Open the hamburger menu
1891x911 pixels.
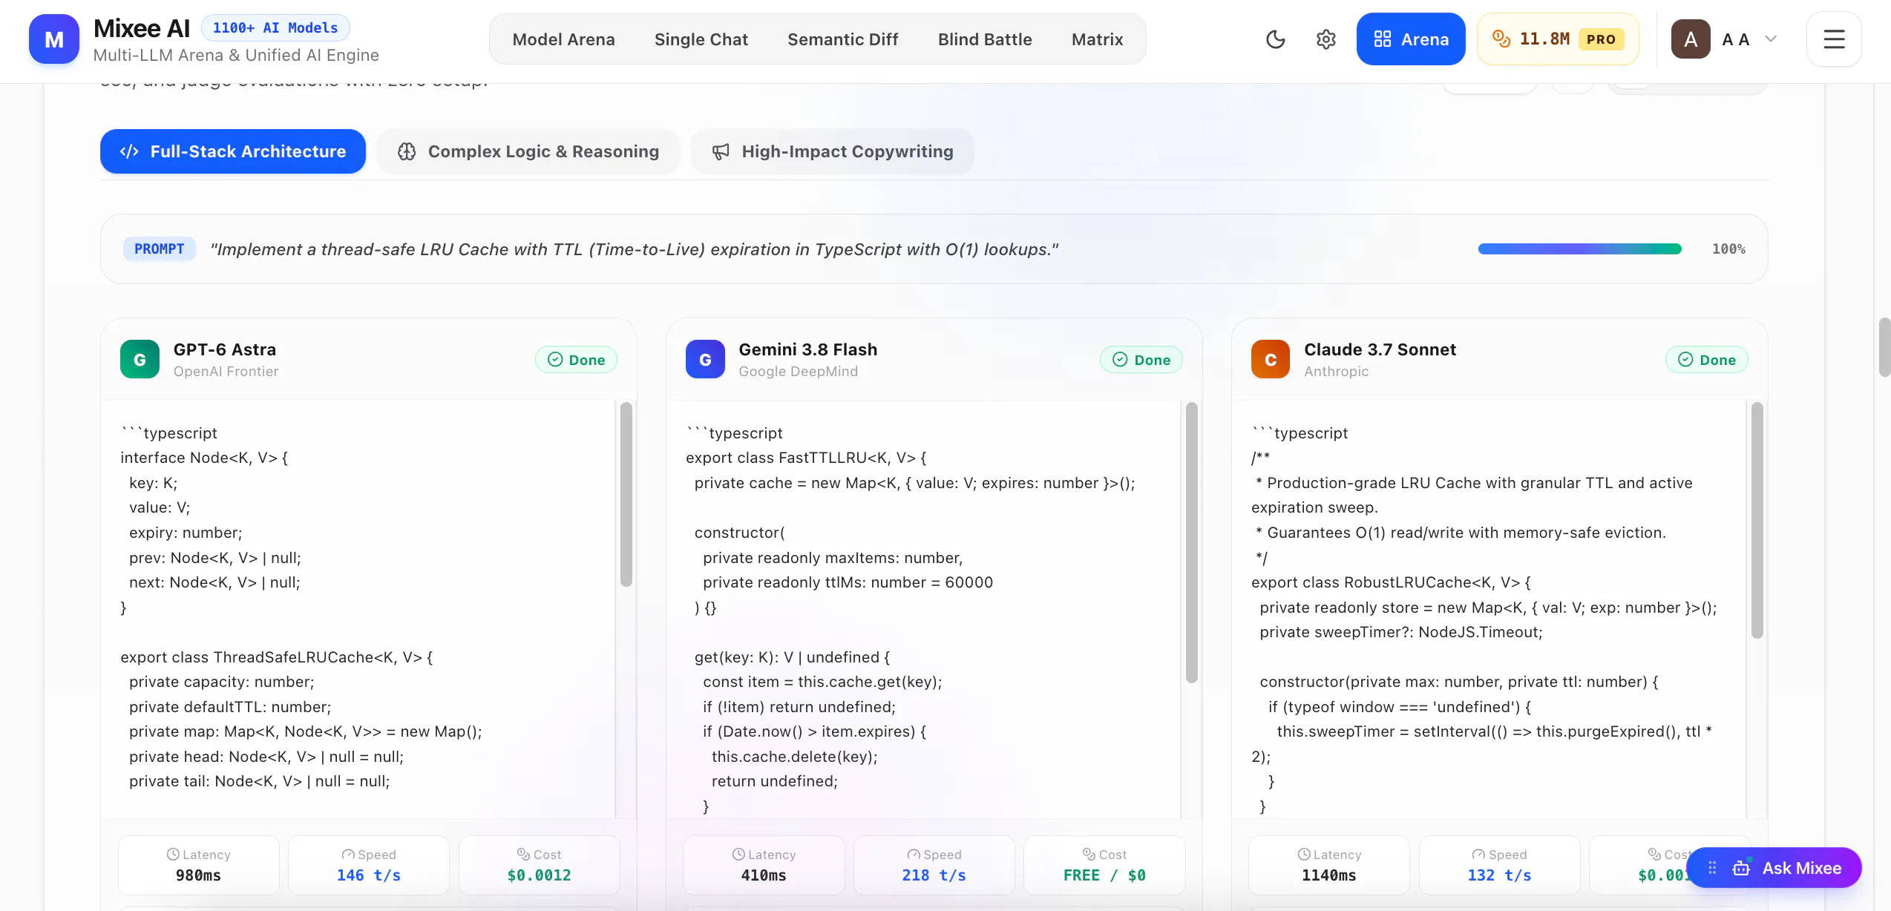pyautogui.click(x=1834, y=39)
